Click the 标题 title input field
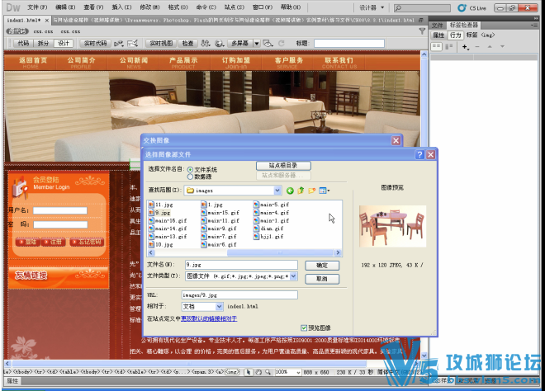This screenshot has width=545, height=391. click(x=349, y=44)
